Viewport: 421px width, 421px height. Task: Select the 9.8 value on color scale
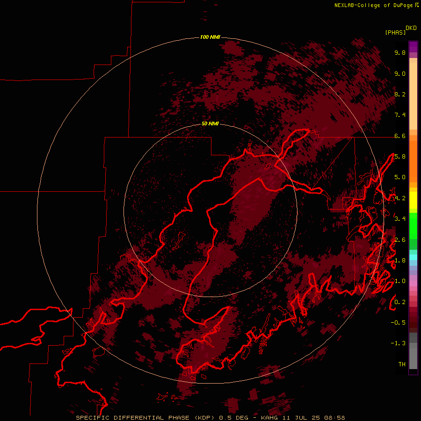pos(400,52)
